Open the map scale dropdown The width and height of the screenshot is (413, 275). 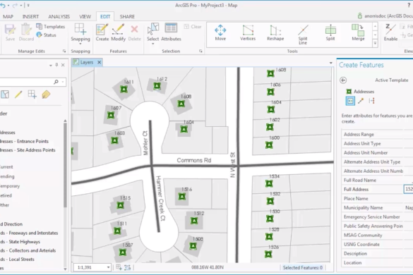108,267
